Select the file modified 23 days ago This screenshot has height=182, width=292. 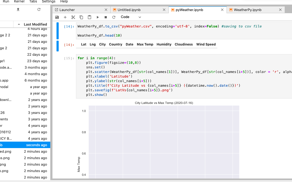coord(25,61)
